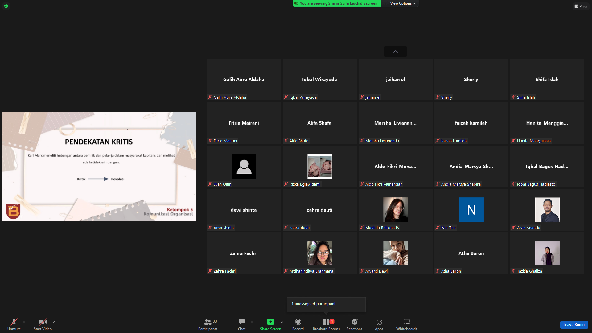Screen dimensions: 592x333
Task: Click muted mic icon beside Nur Tiur
Action: (438, 228)
